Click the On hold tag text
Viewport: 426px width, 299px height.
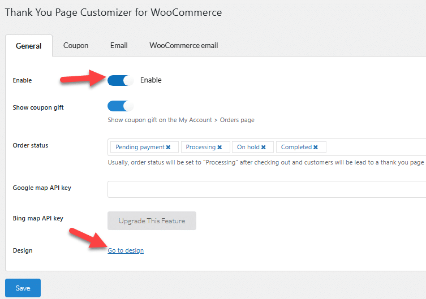click(248, 147)
